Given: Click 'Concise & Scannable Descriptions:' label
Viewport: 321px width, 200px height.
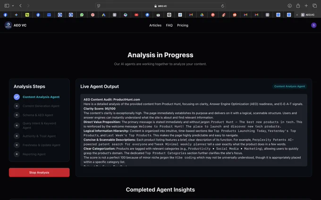Looking at the screenshot, I should click(x=110, y=140).
